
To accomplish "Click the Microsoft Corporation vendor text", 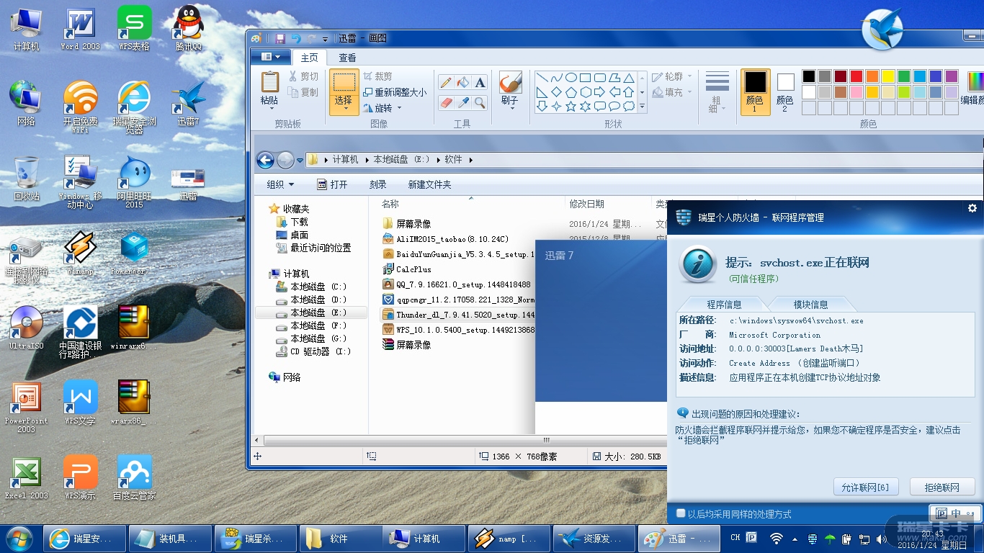I will [x=774, y=335].
